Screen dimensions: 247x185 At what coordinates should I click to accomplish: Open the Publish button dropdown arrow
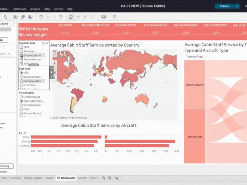coord(237,6)
